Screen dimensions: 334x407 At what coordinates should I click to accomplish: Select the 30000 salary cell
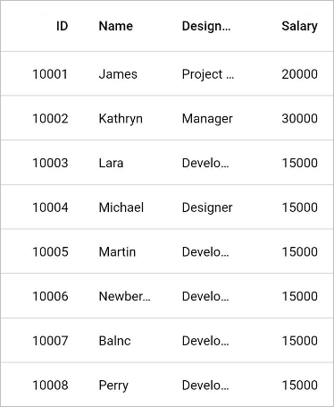(x=291, y=118)
